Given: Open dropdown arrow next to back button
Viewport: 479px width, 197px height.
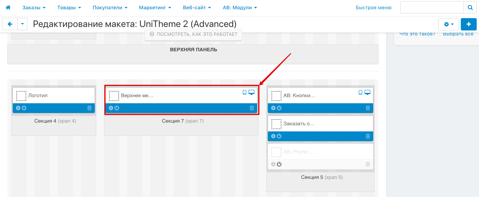Looking at the screenshot, I should click(x=22, y=24).
